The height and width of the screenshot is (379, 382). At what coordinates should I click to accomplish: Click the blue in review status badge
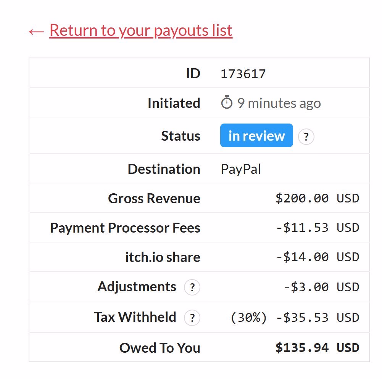pos(256,135)
